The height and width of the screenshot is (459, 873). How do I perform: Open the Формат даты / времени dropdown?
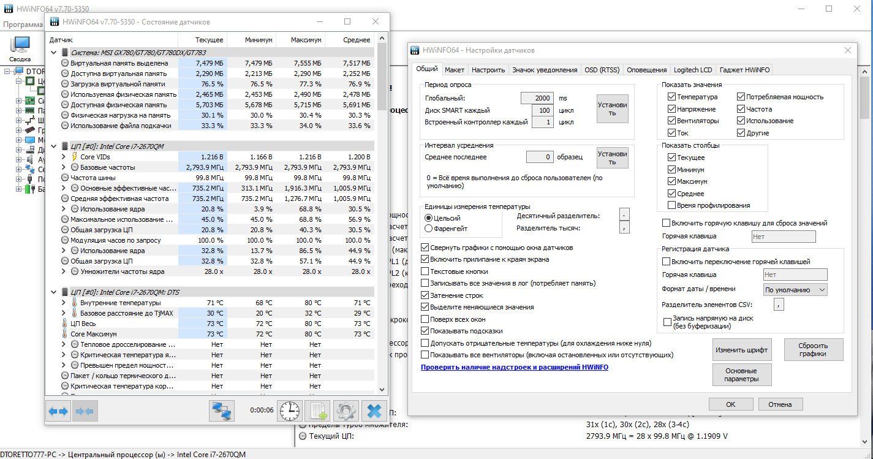pyautogui.click(x=795, y=289)
